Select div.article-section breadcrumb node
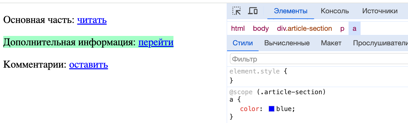 click(x=304, y=28)
